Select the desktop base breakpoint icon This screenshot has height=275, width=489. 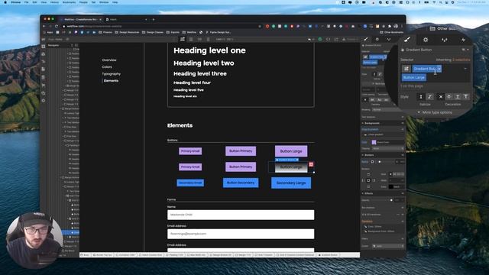click(x=183, y=39)
